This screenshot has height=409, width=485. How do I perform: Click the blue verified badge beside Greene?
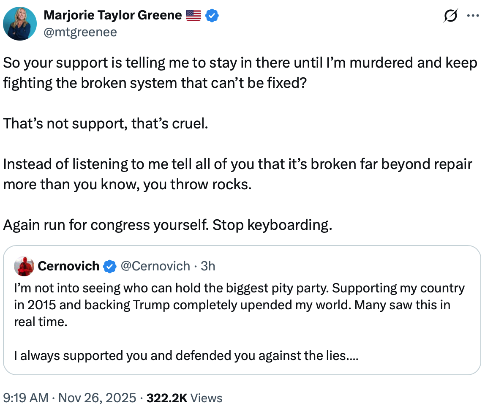(212, 16)
